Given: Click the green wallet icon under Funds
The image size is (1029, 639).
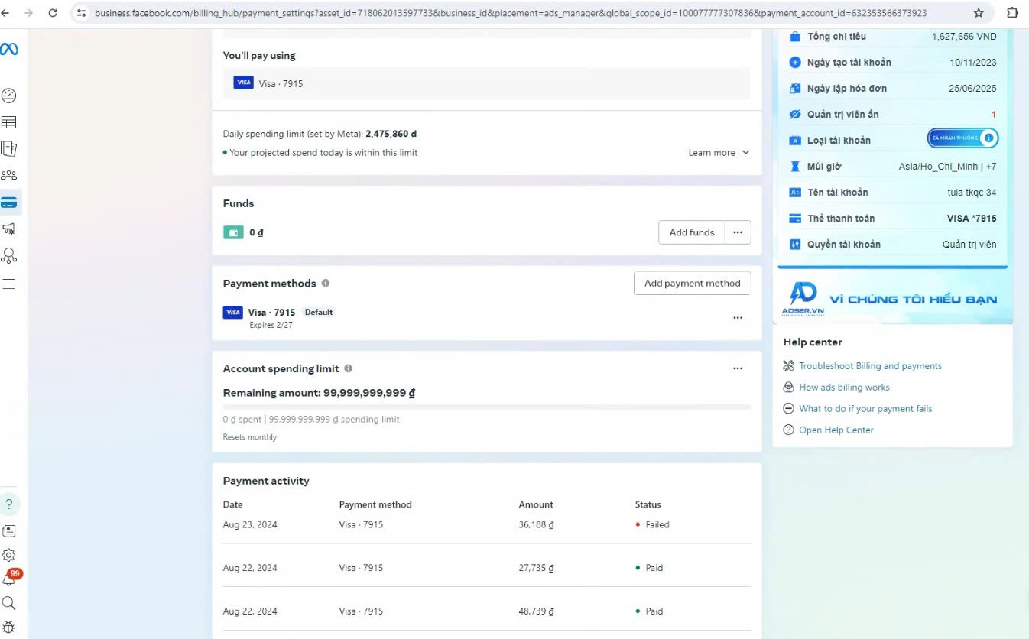Looking at the screenshot, I should 233,232.
